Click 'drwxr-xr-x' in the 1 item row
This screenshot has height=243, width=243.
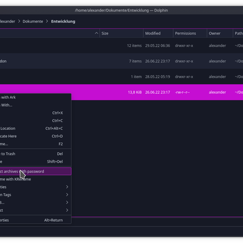[x=184, y=77]
